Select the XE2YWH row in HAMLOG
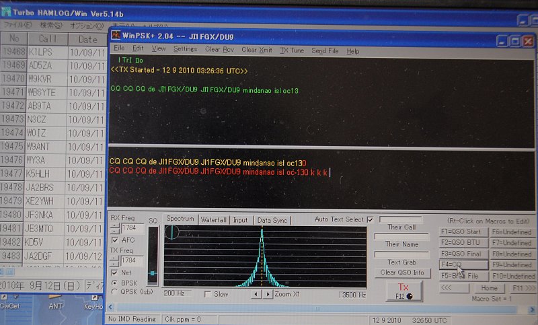 pyautogui.click(x=52, y=201)
